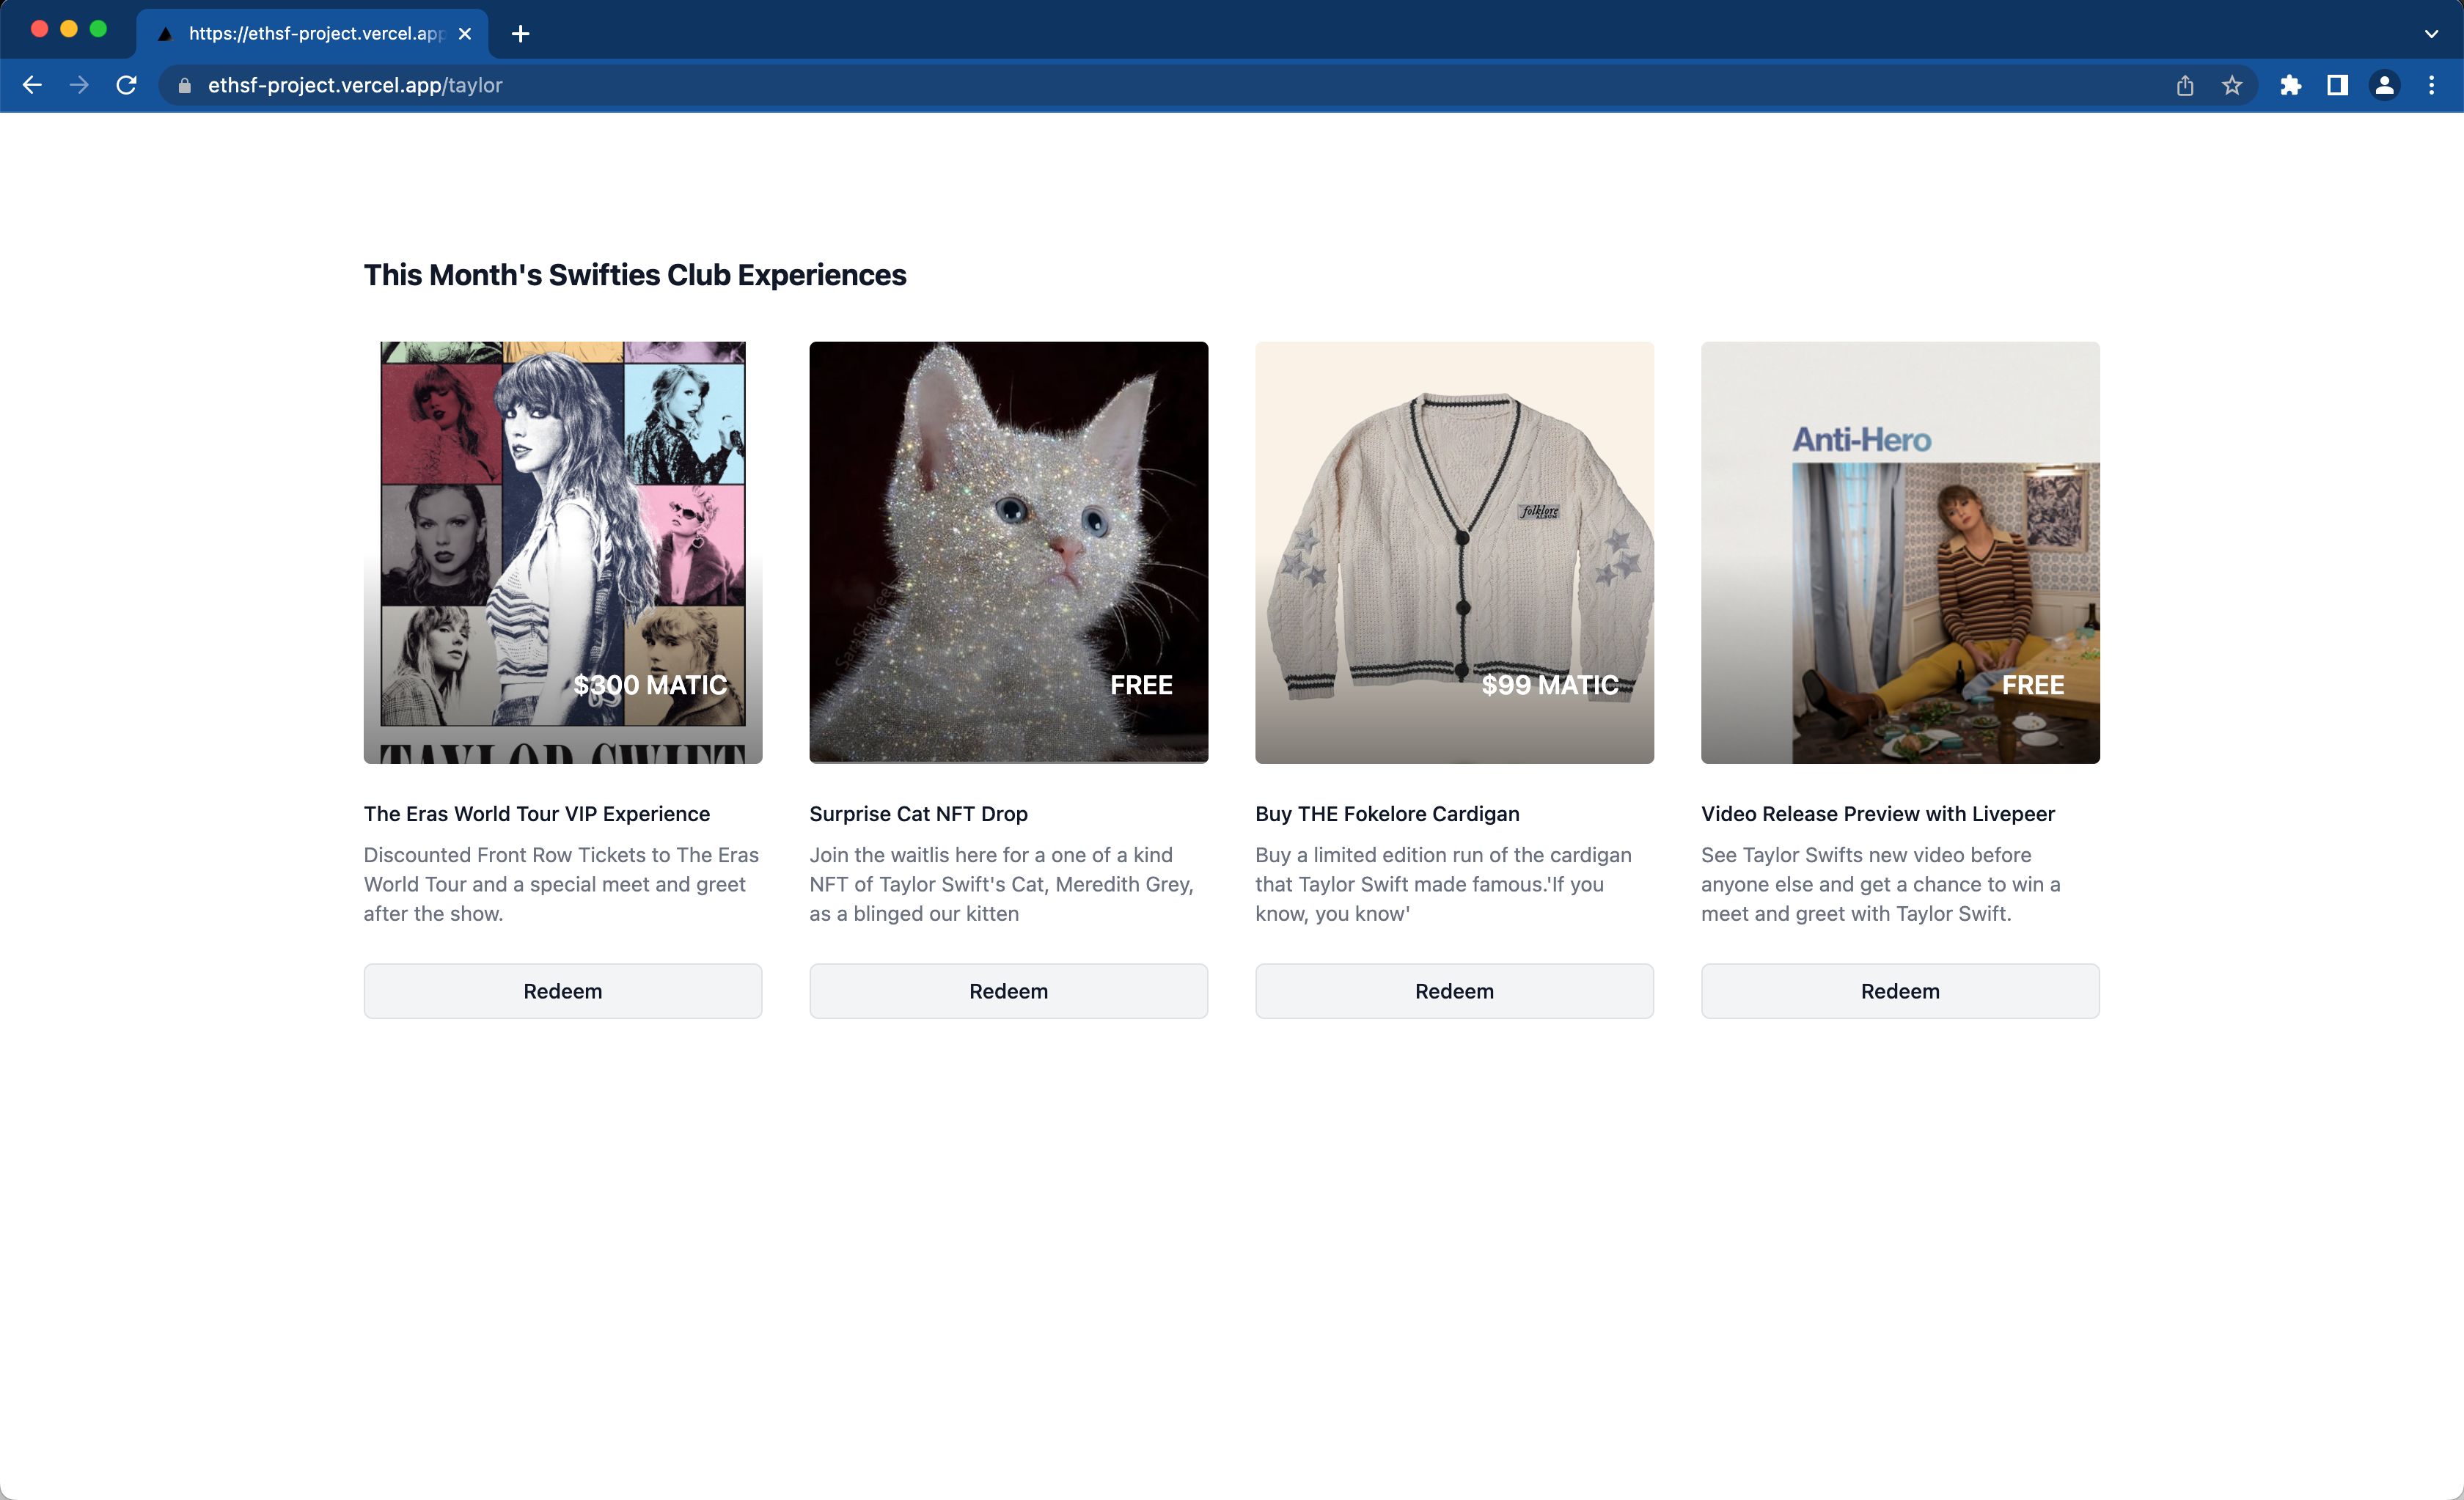Click "Buy THE Fokelore Cardigan" title
This screenshot has width=2464, height=1500.
(1387, 814)
